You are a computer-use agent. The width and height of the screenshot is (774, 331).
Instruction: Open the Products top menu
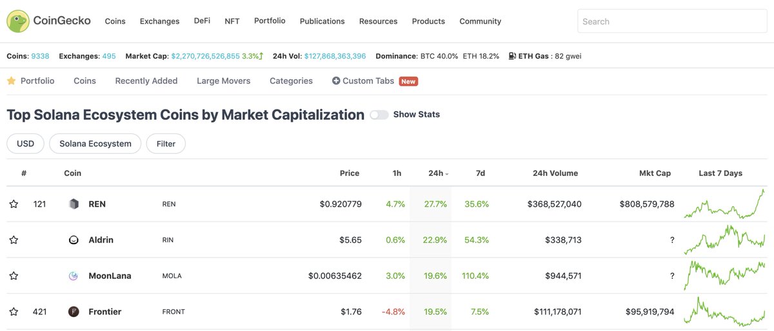(x=428, y=21)
